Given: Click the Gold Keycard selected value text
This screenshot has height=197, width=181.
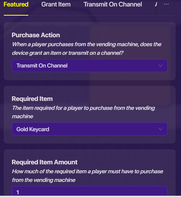Looking at the screenshot, I should [33, 129].
